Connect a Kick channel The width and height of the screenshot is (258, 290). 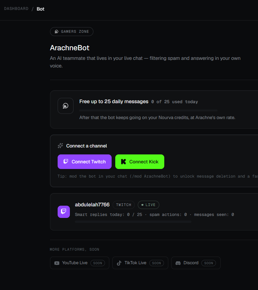click(x=140, y=162)
